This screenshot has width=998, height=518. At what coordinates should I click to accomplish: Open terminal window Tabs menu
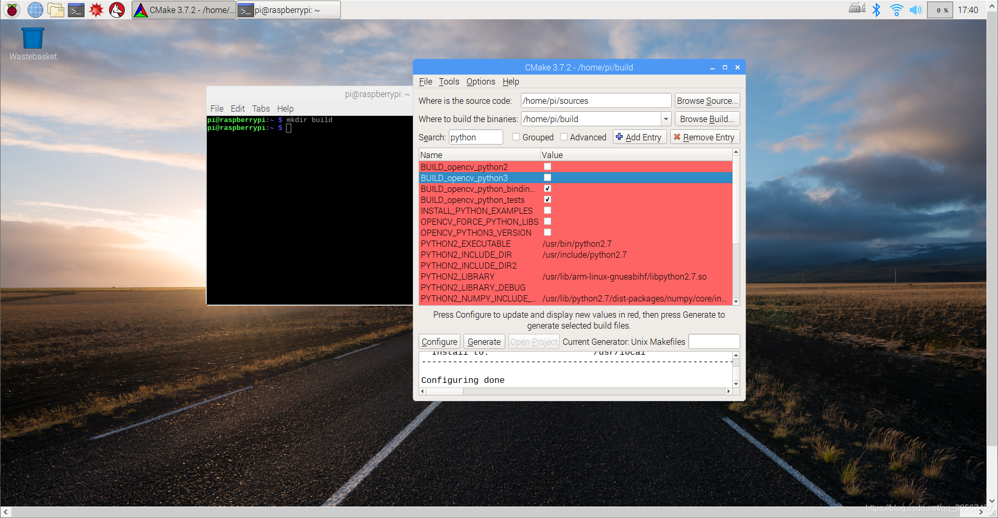[x=261, y=109]
